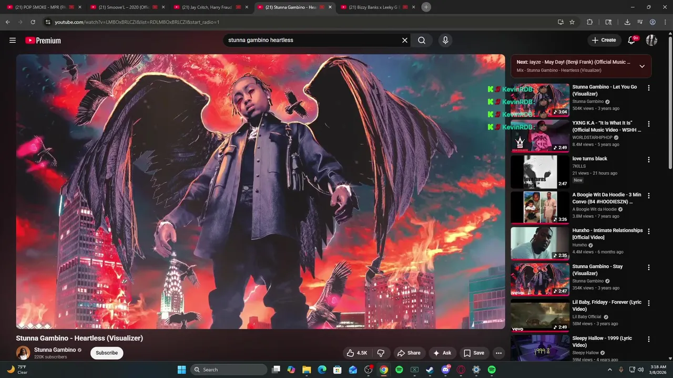Open Steam from the taskbar
Viewport: 673px width, 378px height.
coord(430,370)
